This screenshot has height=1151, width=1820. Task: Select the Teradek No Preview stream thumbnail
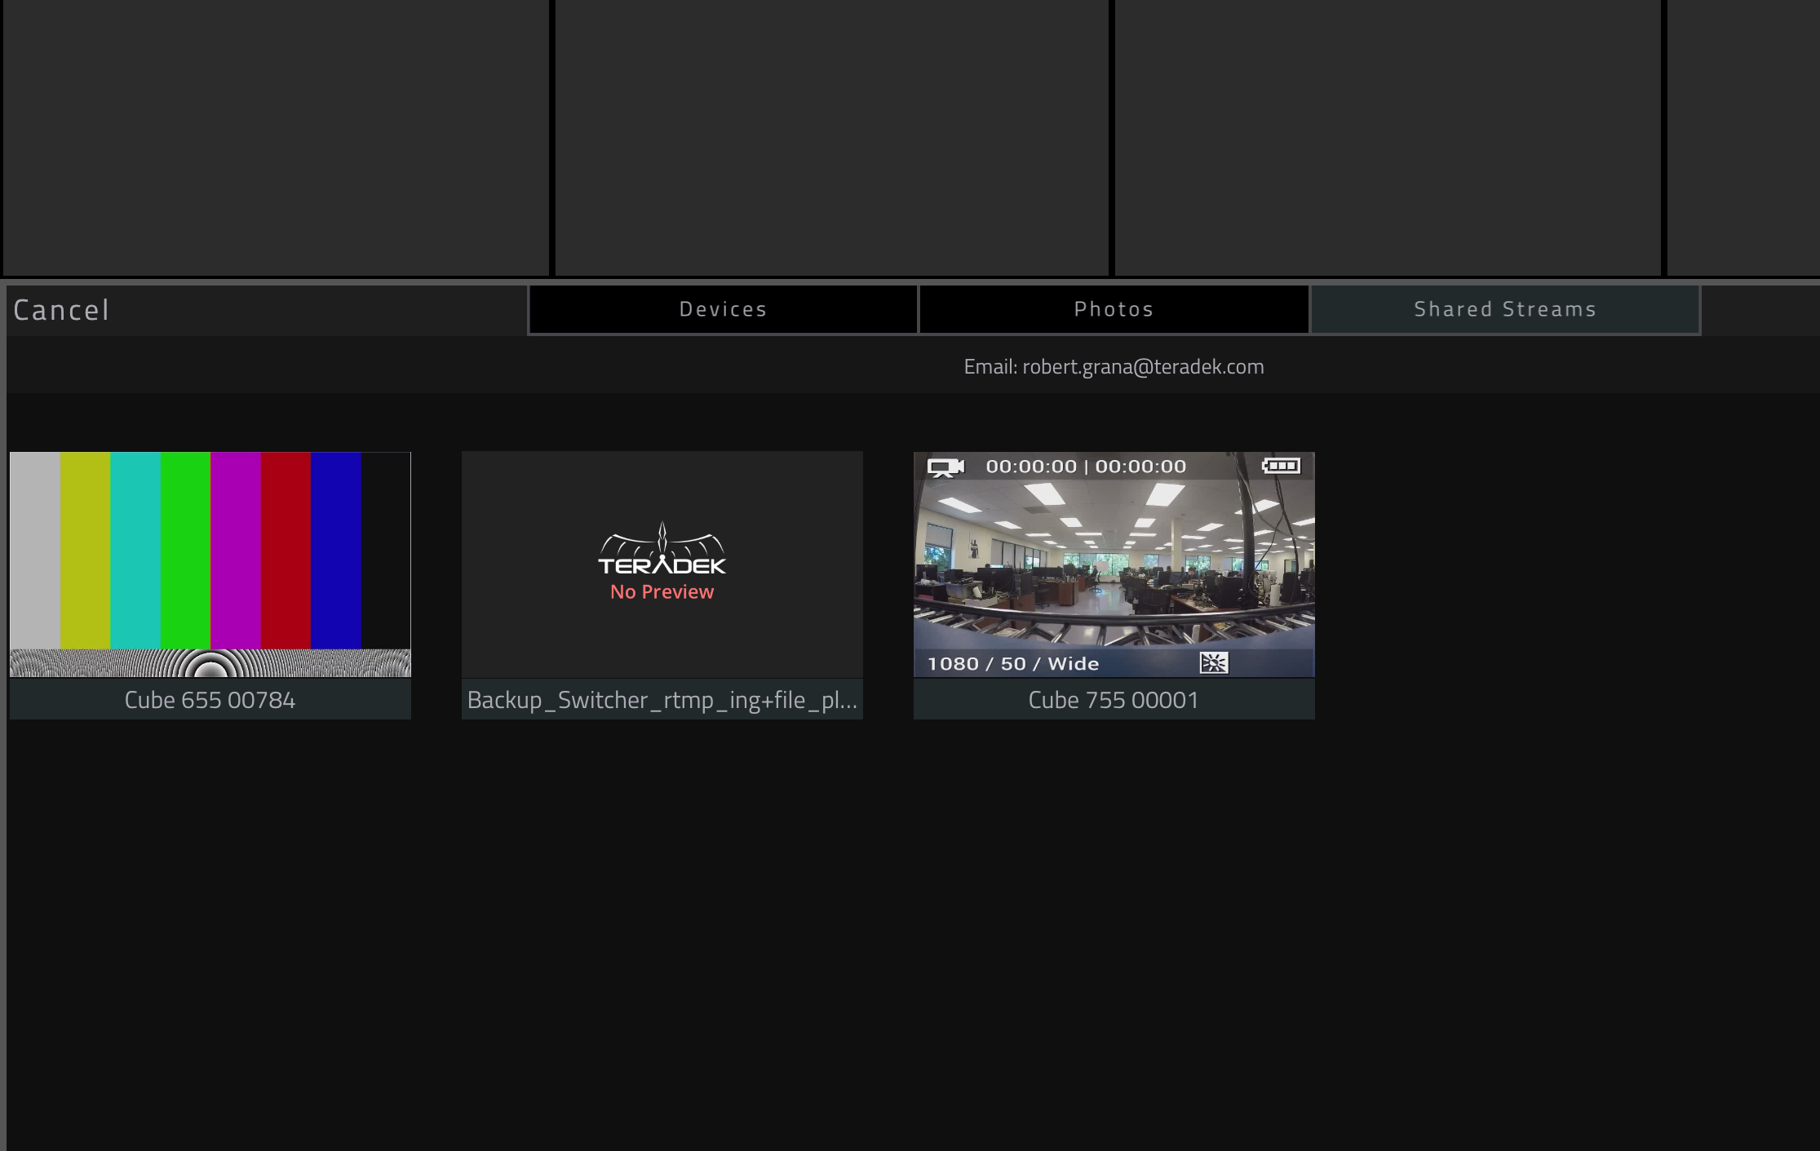coord(662,564)
